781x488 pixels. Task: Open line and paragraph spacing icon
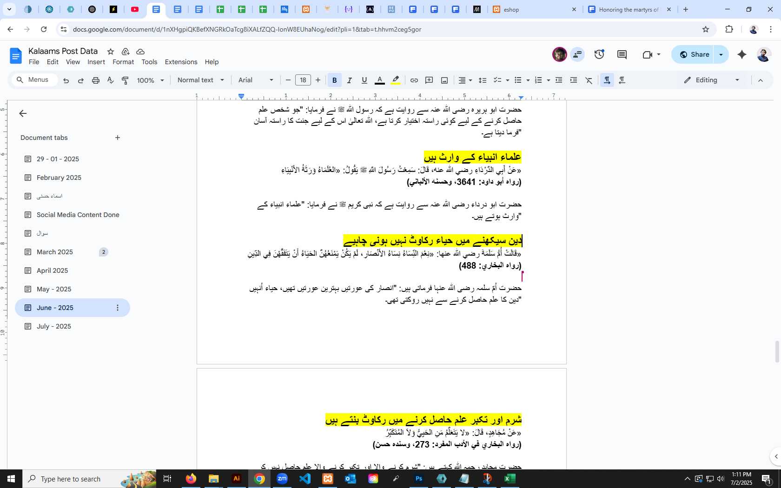pos(483,80)
